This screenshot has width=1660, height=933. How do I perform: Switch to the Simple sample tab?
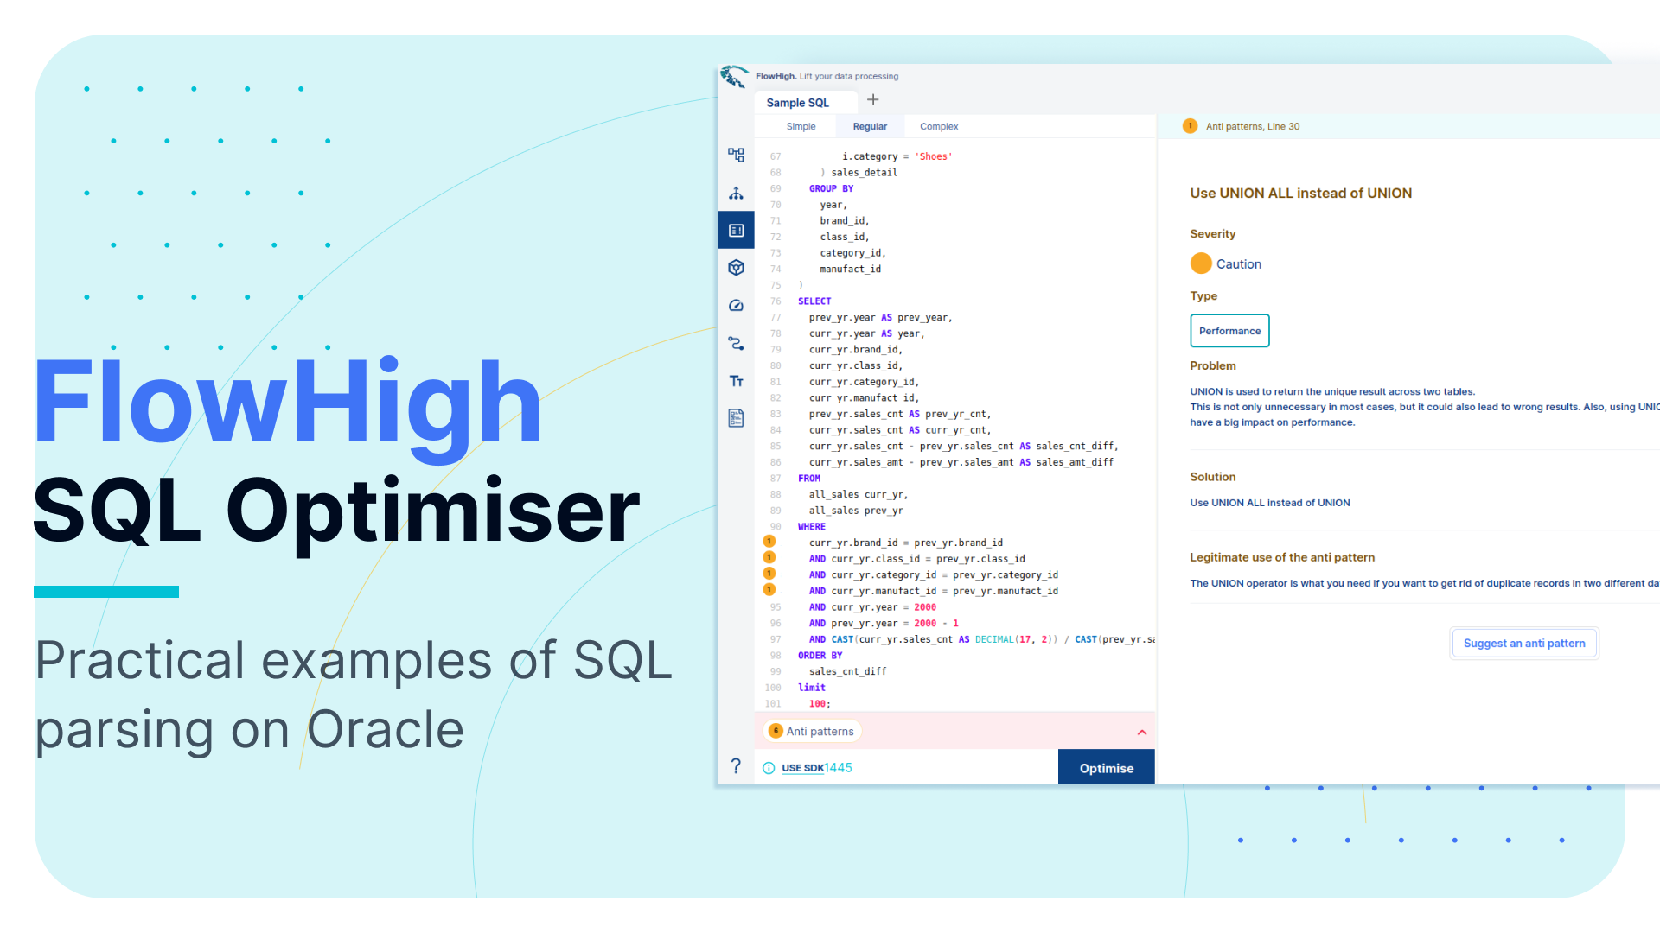click(801, 127)
